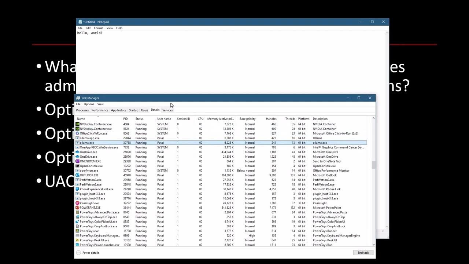Collapse with the Fewer details chevron
The image size is (469, 264).
(78, 253)
